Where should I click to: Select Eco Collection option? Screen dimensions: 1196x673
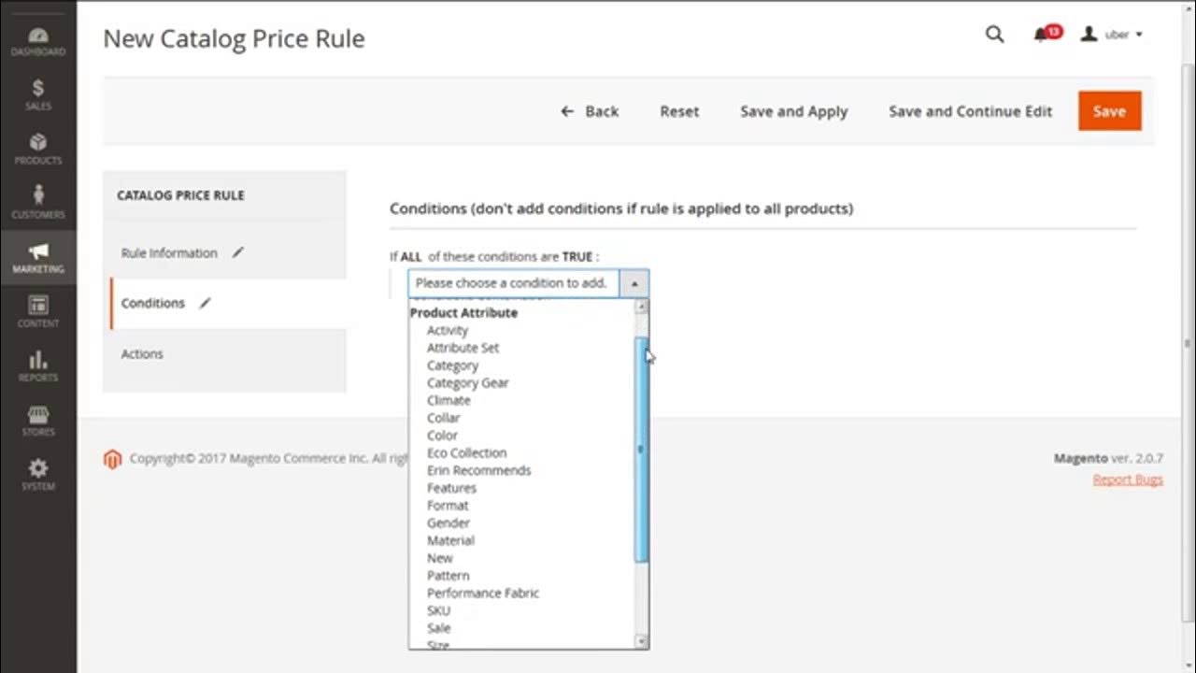[466, 452]
